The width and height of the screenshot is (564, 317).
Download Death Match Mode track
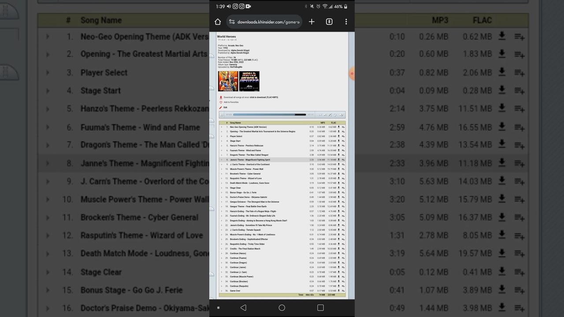[339, 183]
